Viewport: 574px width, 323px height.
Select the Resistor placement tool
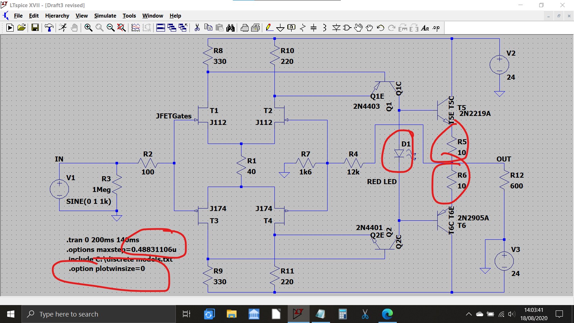point(303,28)
